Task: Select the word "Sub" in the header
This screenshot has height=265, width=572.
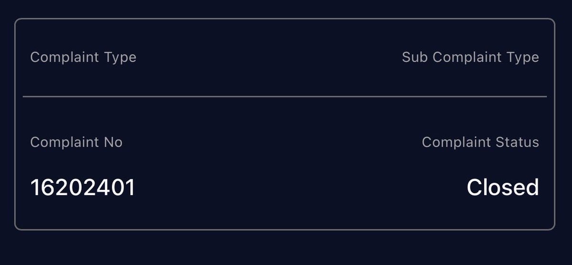Action: (415, 57)
